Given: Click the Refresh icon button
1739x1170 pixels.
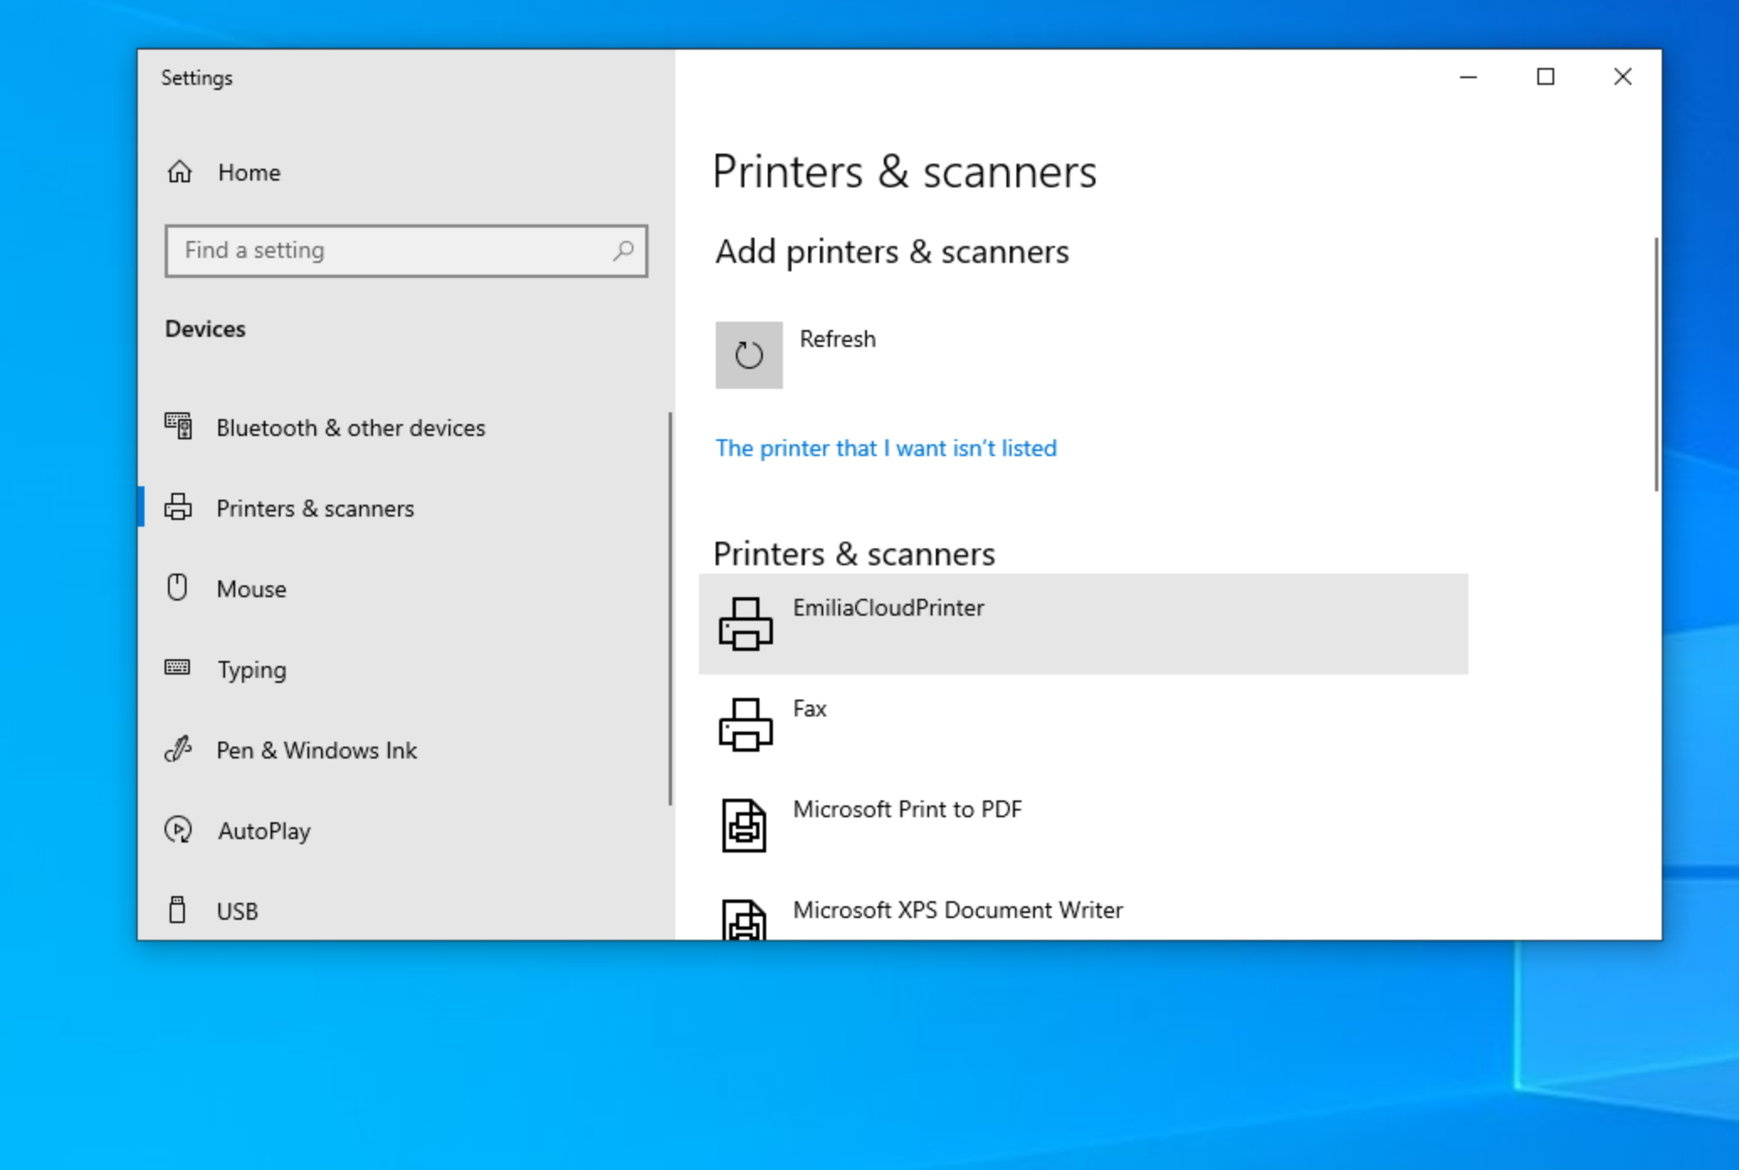Looking at the screenshot, I should [749, 354].
